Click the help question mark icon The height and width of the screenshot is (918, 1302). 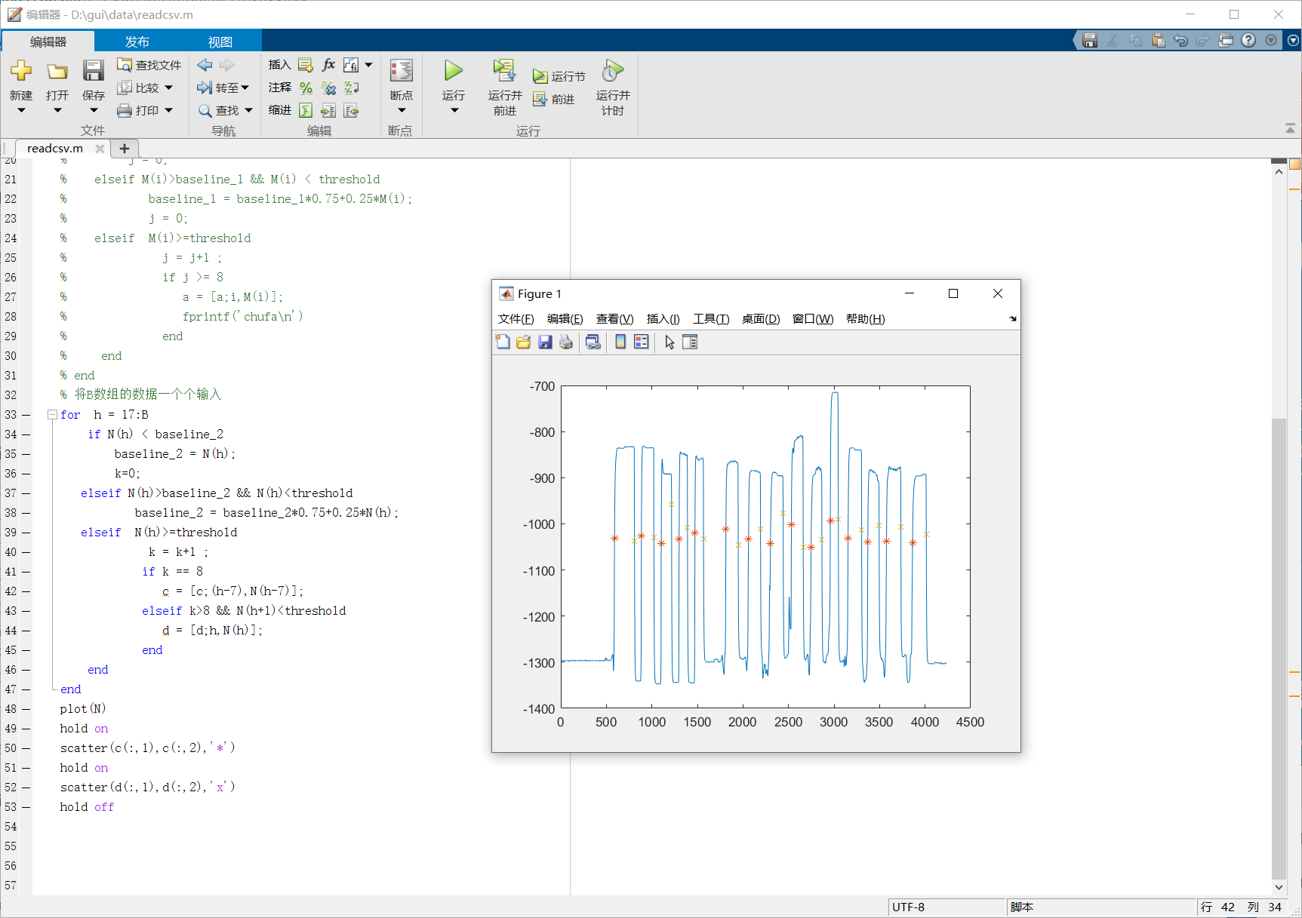[1249, 41]
